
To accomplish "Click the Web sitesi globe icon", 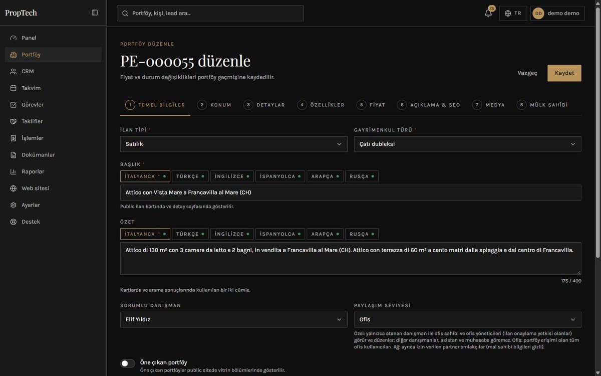I will (14, 189).
